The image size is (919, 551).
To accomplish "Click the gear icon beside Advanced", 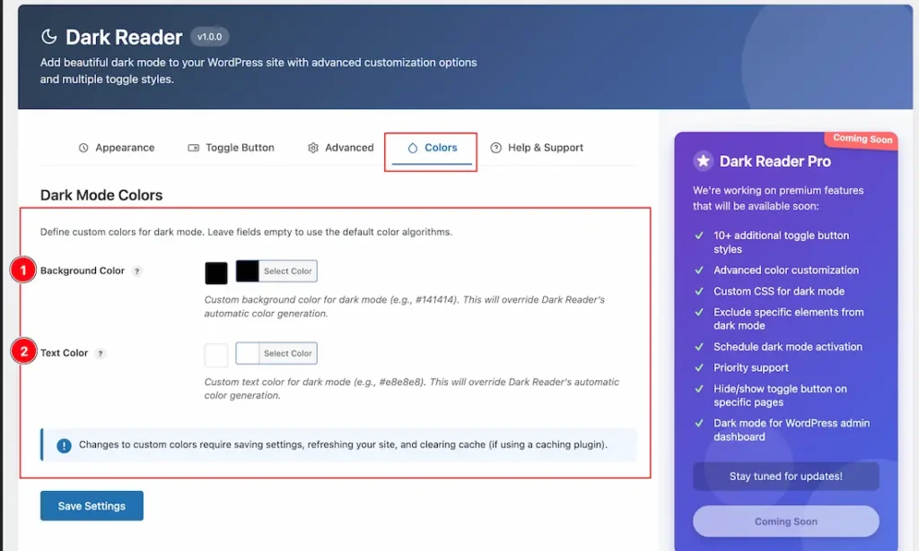I will coord(313,148).
